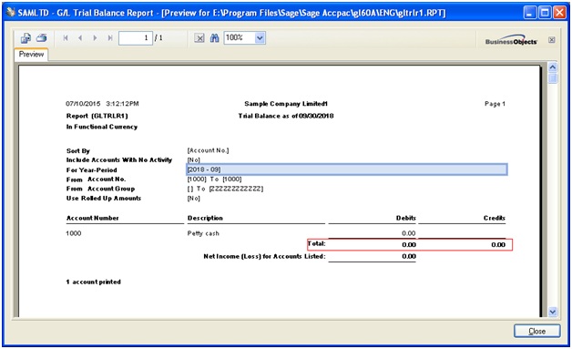Click 'Trial Balance as of 09/30/2018' text
This screenshot has height=349, width=572.
point(286,116)
